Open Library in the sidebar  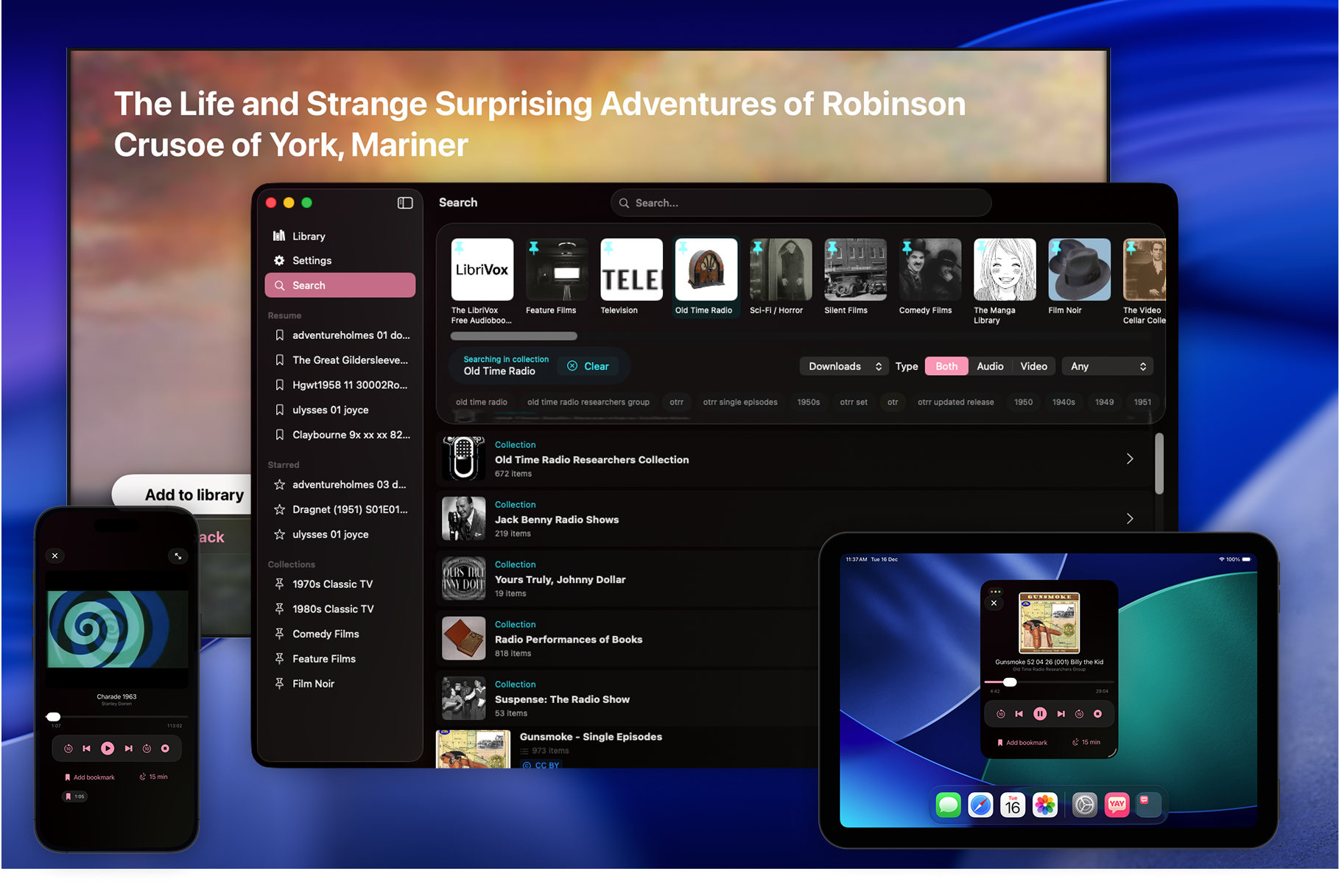(x=309, y=237)
